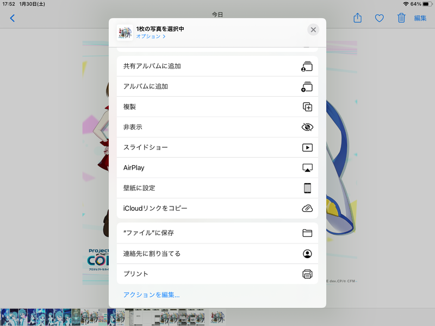Start スライドショー from the share sheet

[217, 147]
